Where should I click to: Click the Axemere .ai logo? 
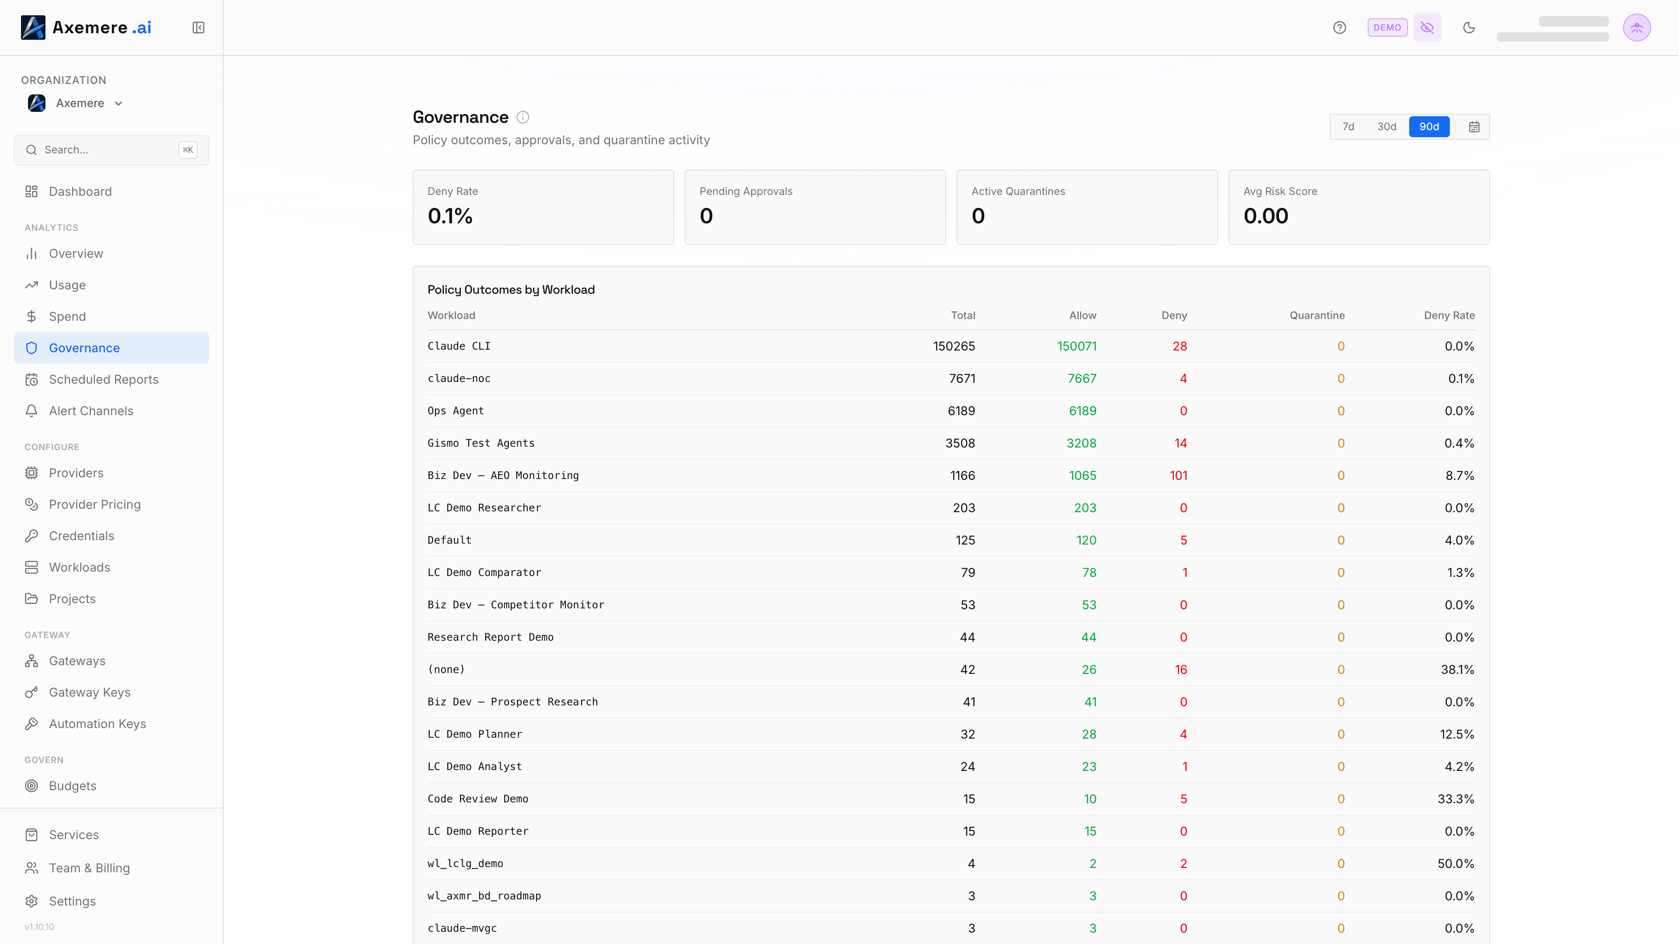pyautogui.click(x=86, y=28)
